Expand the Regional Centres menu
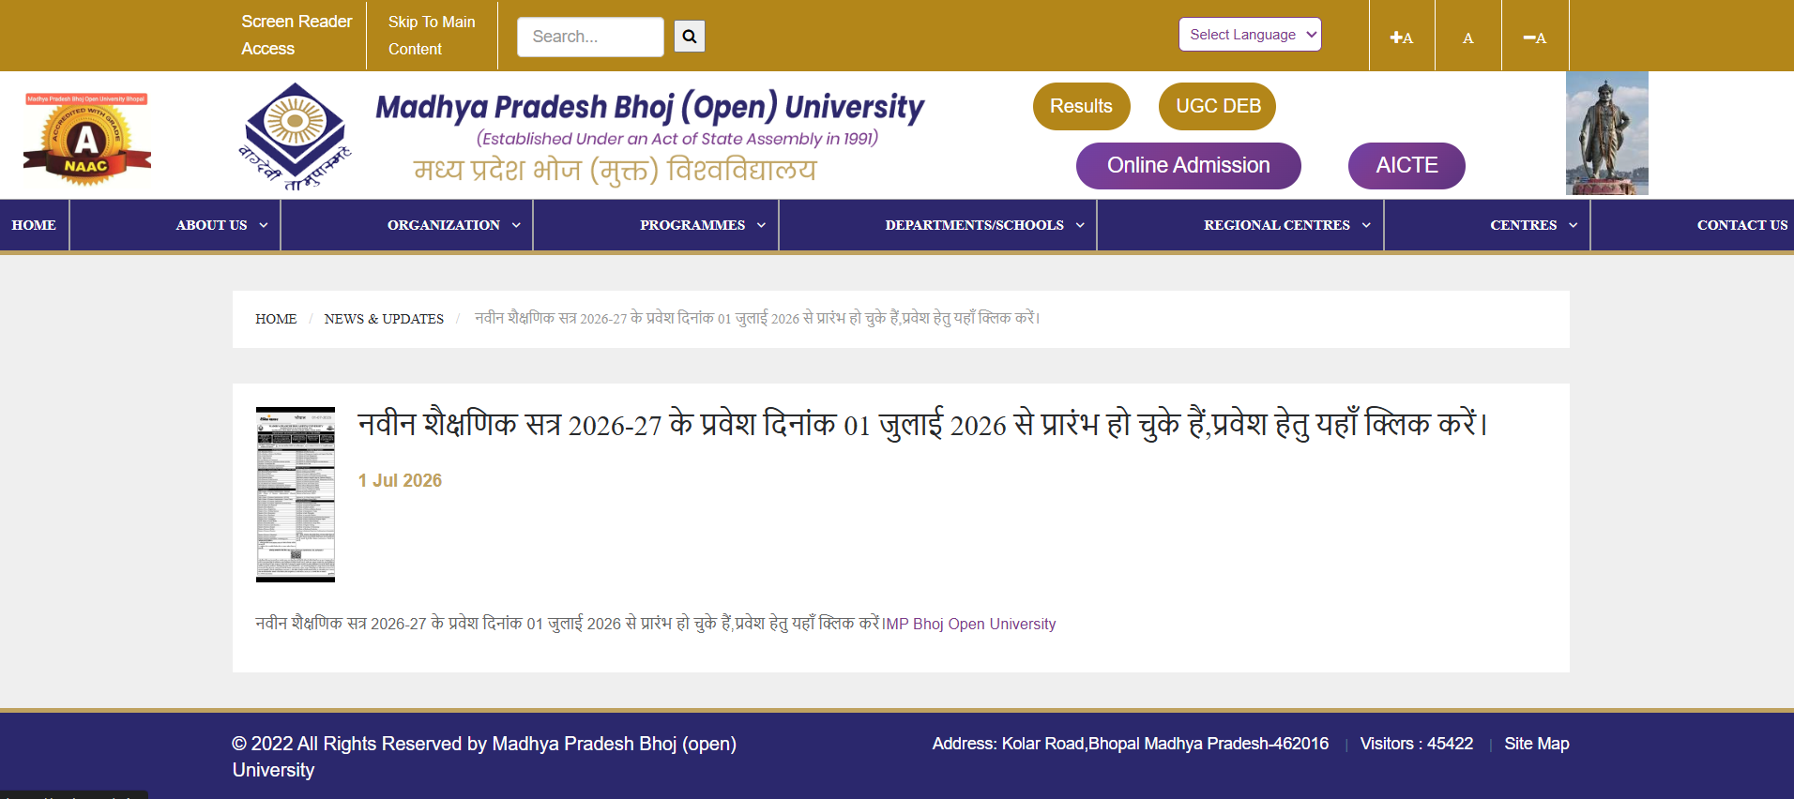This screenshot has width=1794, height=799. 1287,225
